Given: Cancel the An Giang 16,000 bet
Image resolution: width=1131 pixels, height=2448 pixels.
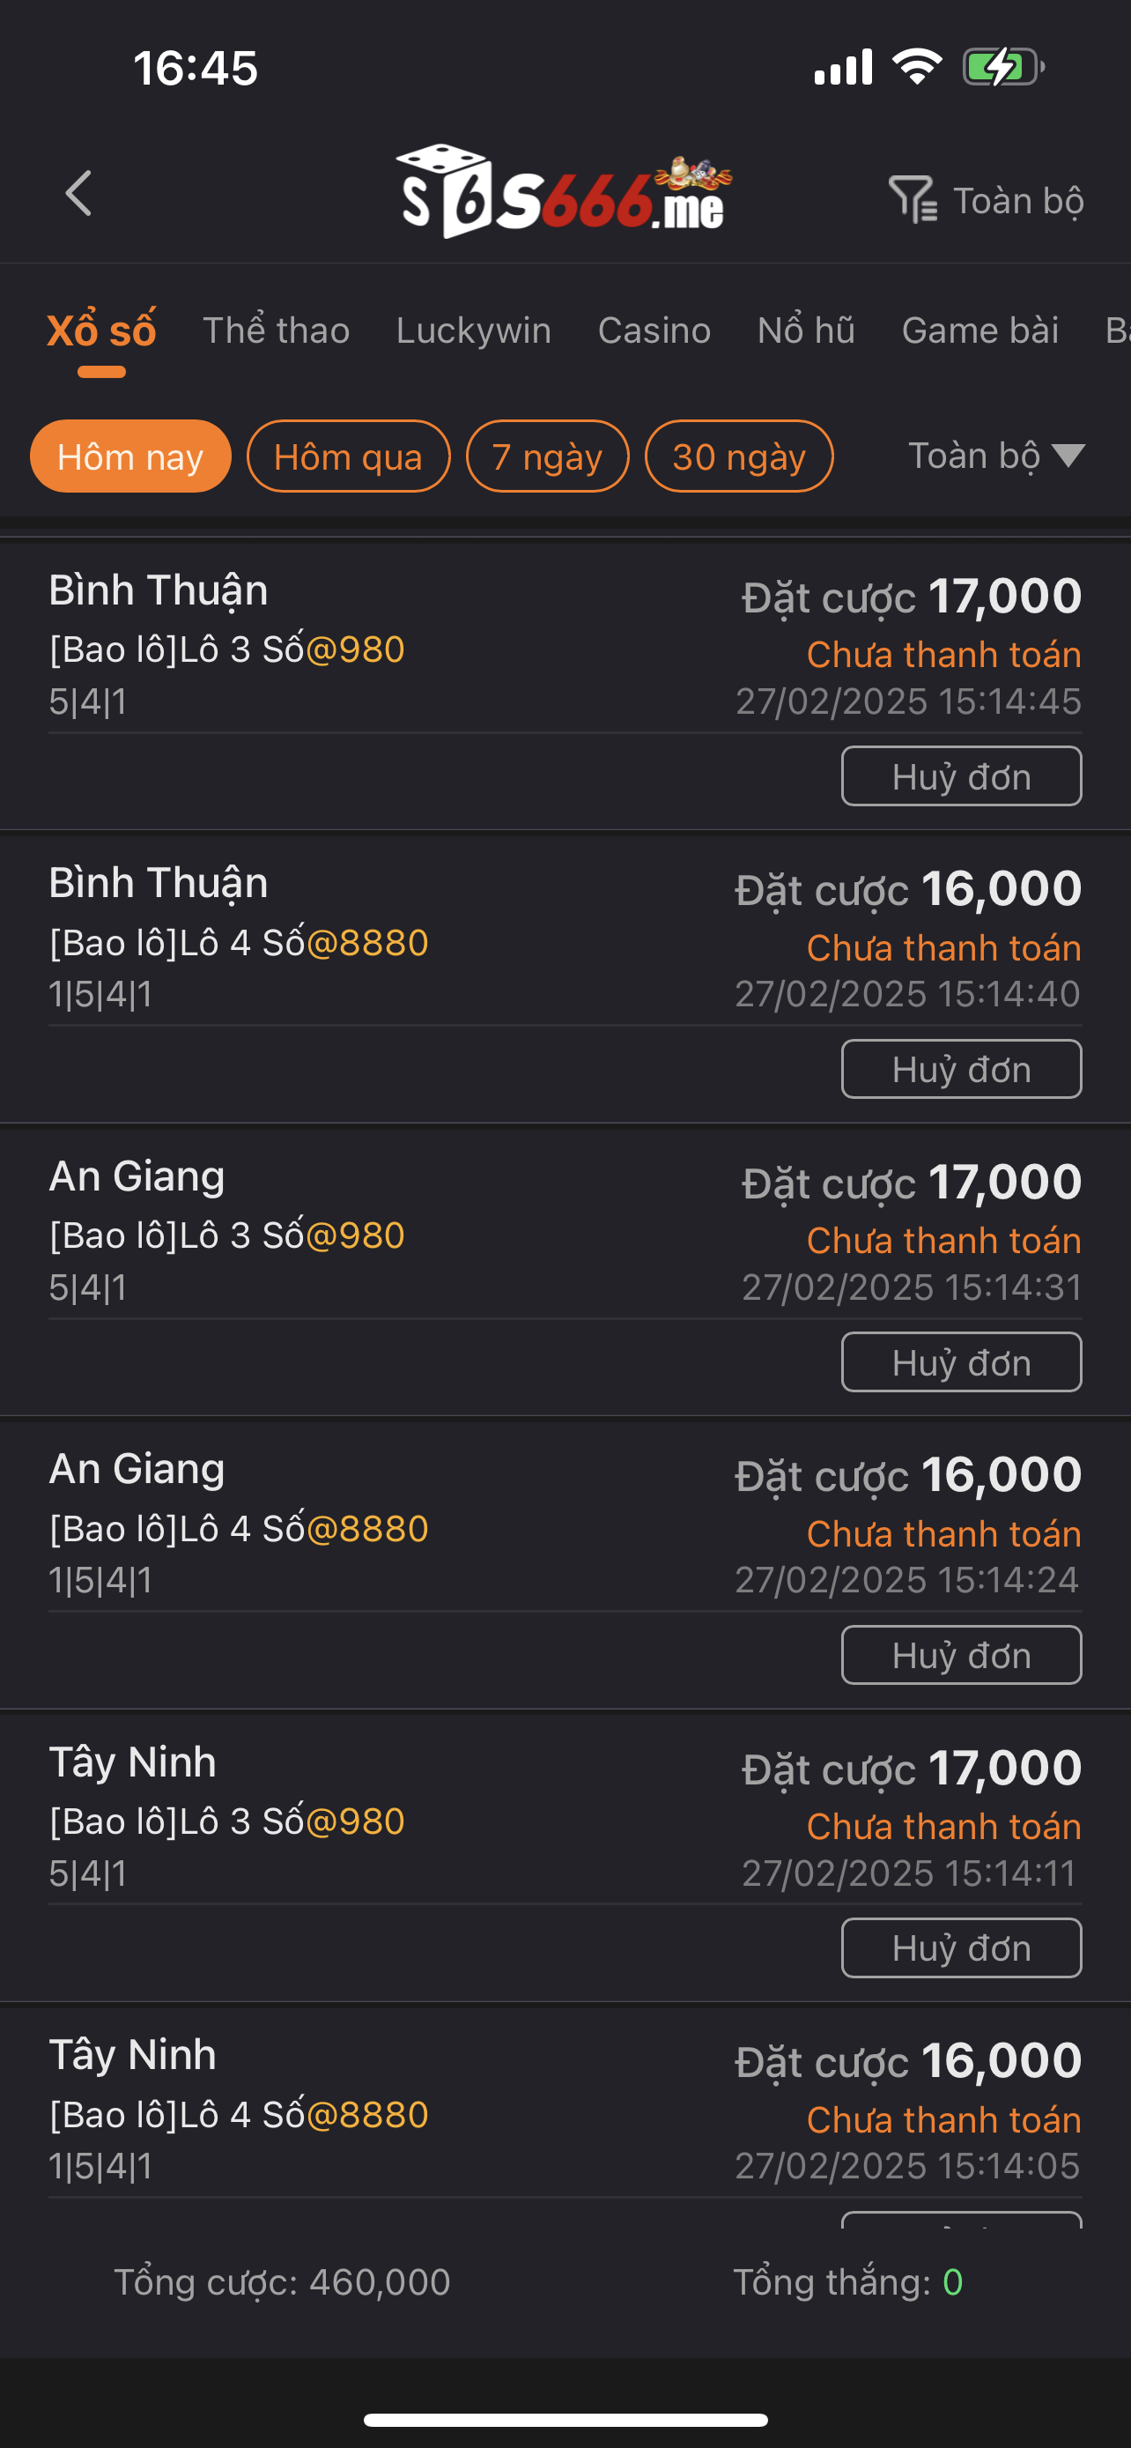Looking at the screenshot, I should click(x=961, y=1656).
